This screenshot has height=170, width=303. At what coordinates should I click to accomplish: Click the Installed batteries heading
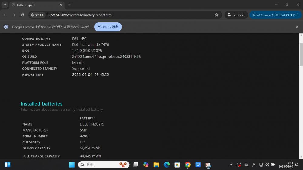pyautogui.click(x=41, y=104)
